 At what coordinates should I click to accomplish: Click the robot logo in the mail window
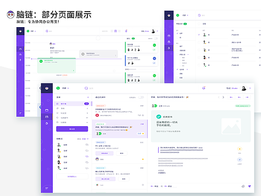click(x=47, y=88)
